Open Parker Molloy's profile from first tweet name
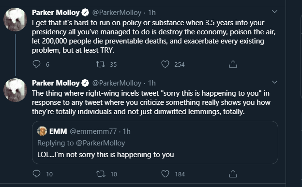This screenshot has height=187, width=302. coord(56,13)
